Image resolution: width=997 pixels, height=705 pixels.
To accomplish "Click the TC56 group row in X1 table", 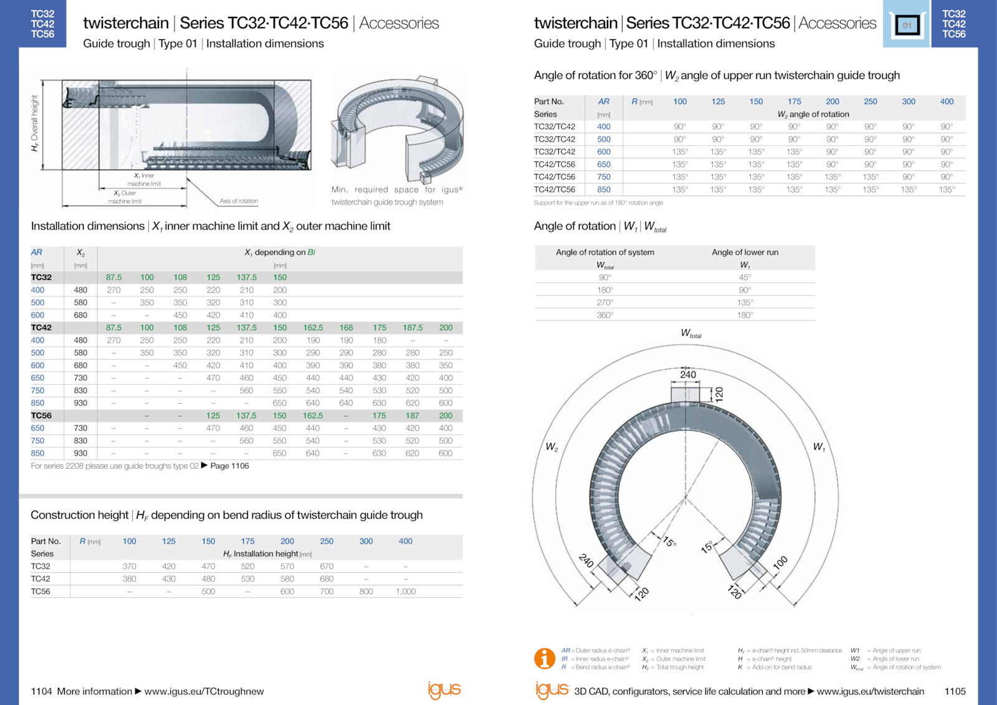I will (x=247, y=415).
